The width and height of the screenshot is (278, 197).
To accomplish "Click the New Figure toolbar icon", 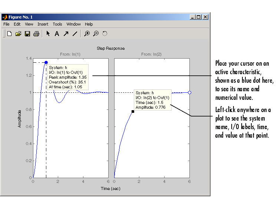I will pos(9,33).
